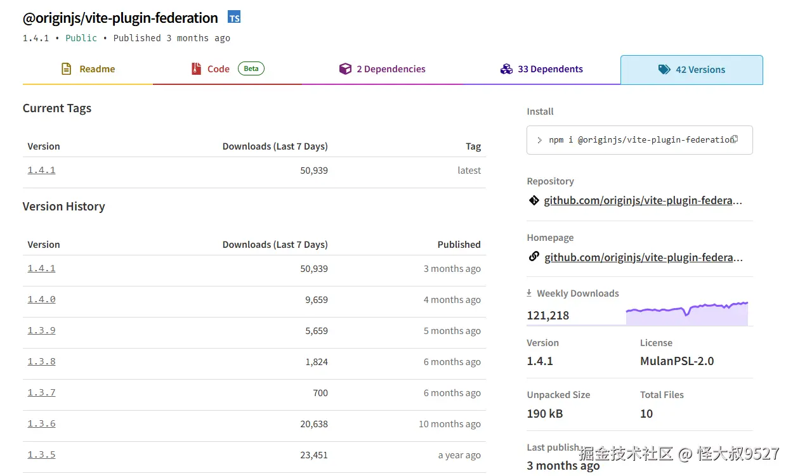Click '5 months ago' published cell
Screen dimensions: 793x476
pyautogui.click(x=452, y=331)
